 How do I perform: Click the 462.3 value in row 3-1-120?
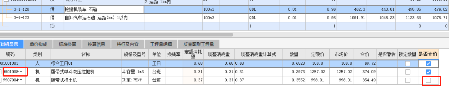point(351,10)
